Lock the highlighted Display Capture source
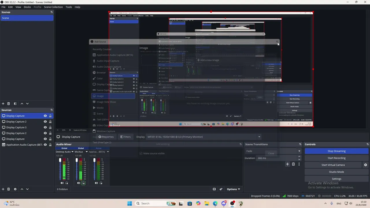Viewport: 370px width, 208px height. (x=50, y=116)
